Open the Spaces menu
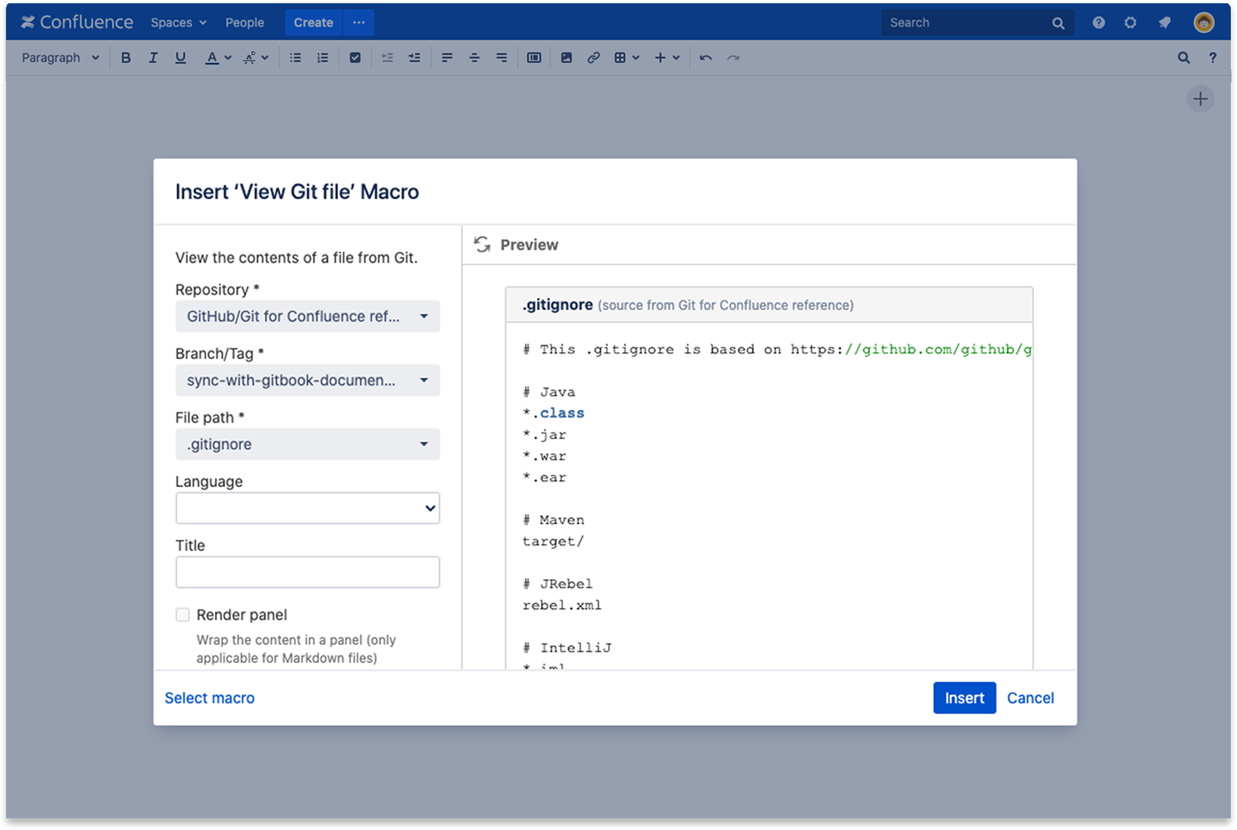This screenshot has width=1237, height=830. pyautogui.click(x=177, y=22)
